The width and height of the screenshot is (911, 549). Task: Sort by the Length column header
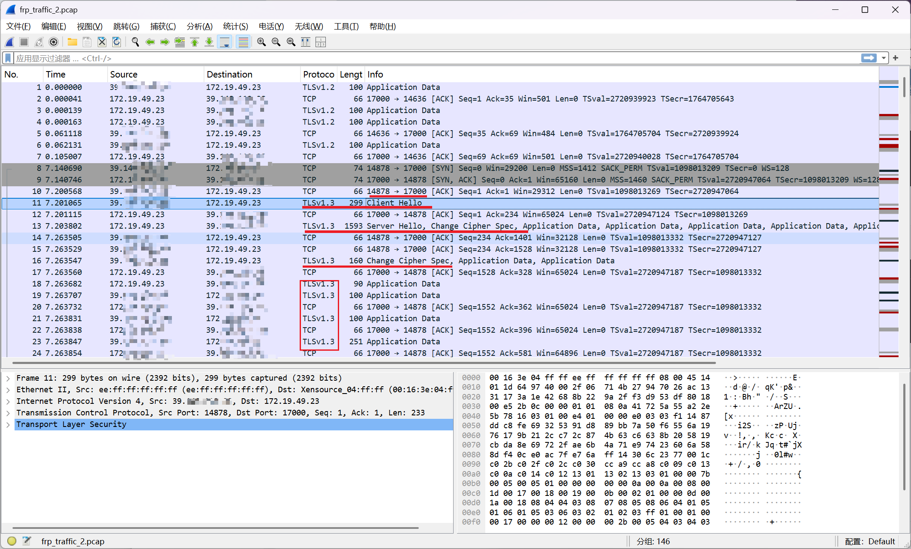(351, 75)
